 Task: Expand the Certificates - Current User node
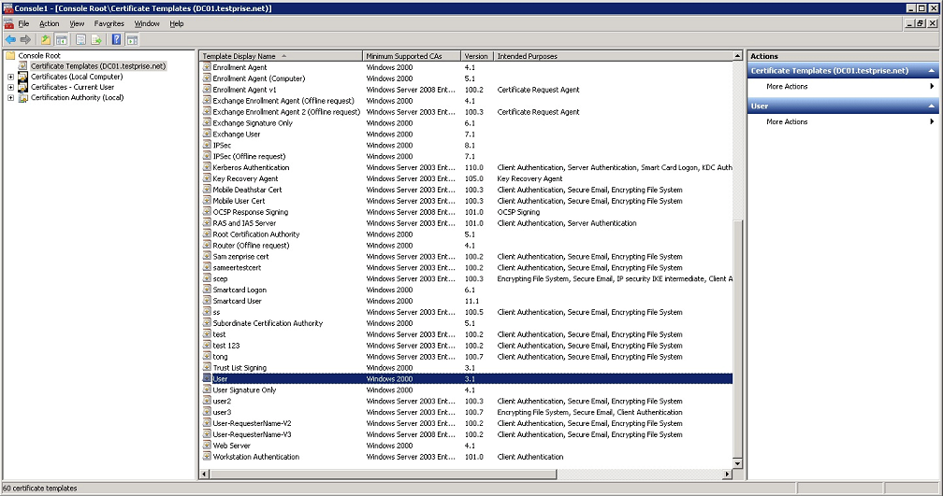[x=10, y=88]
